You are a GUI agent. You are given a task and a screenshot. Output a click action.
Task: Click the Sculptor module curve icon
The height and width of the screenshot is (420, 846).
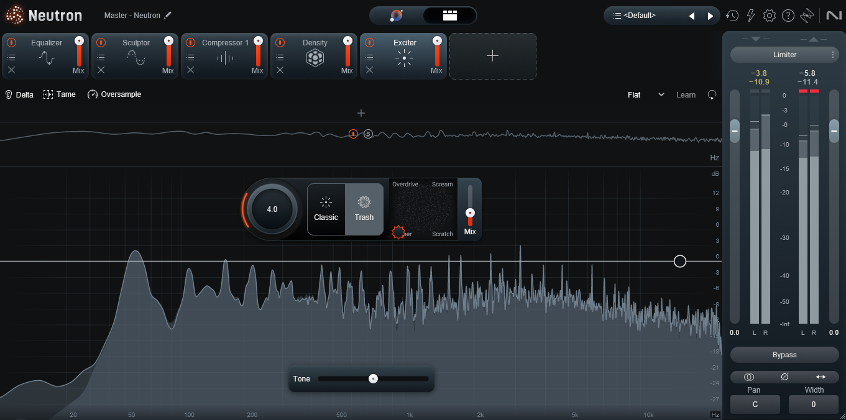[136, 58]
